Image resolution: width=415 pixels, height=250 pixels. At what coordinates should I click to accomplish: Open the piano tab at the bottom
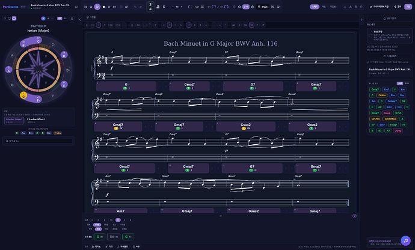pyautogui.click(x=96, y=246)
